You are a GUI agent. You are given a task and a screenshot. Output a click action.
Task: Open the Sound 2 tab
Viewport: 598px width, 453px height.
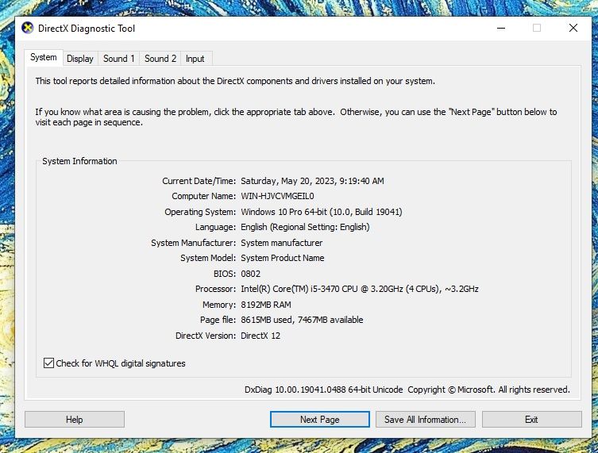click(160, 59)
